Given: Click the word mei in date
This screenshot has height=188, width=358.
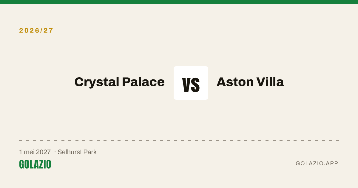Looking at the screenshot, I should [29, 152].
